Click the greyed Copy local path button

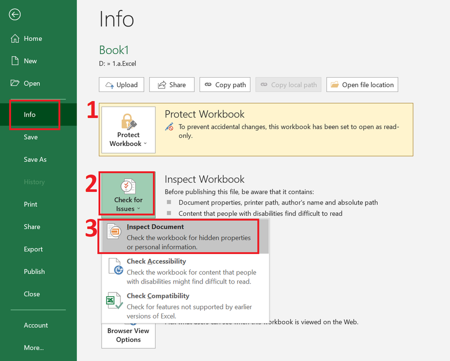288,84
